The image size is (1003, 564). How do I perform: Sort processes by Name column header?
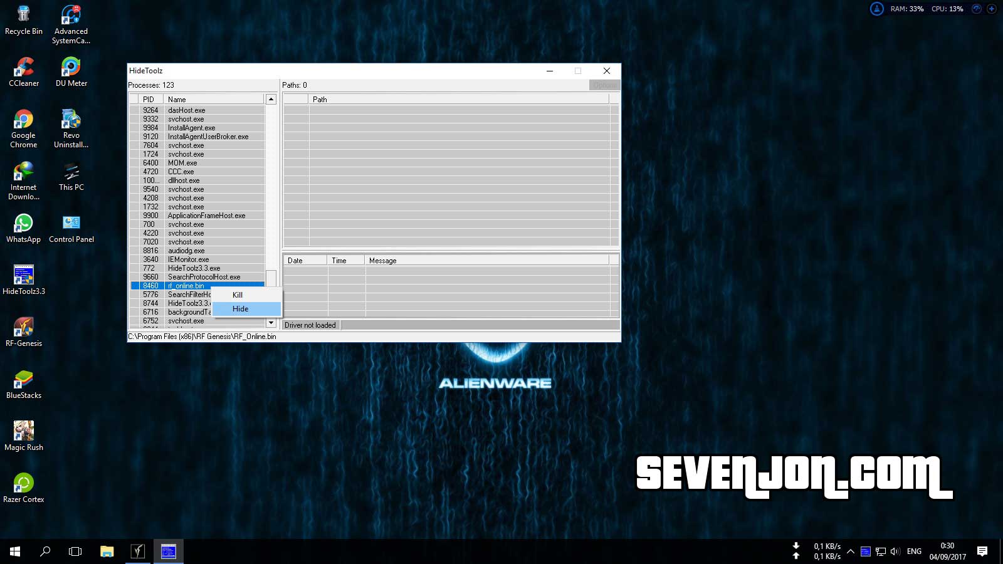click(213, 99)
